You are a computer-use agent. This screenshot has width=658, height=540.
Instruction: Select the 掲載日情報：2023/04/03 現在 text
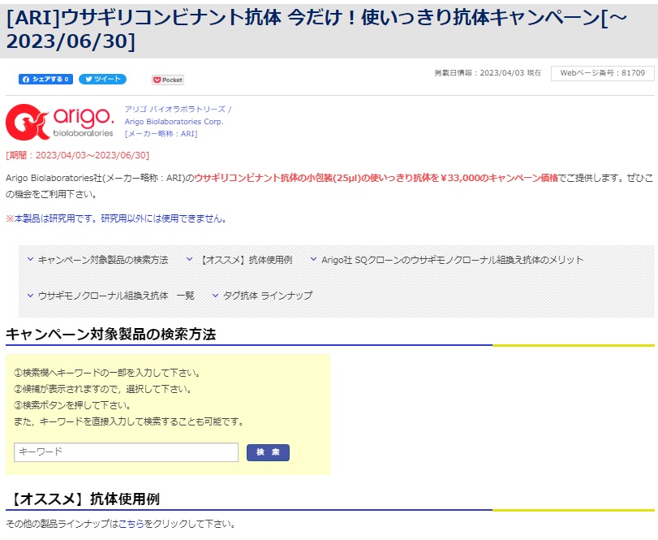pos(488,73)
